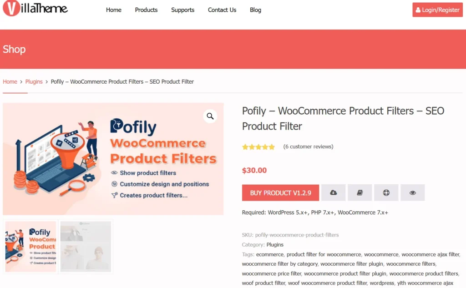
Task: Click the Plugins breadcrumb link
Action: [x=34, y=81]
